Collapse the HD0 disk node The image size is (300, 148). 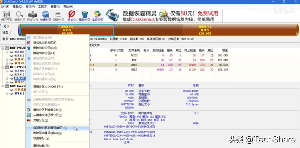pos(3,48)
